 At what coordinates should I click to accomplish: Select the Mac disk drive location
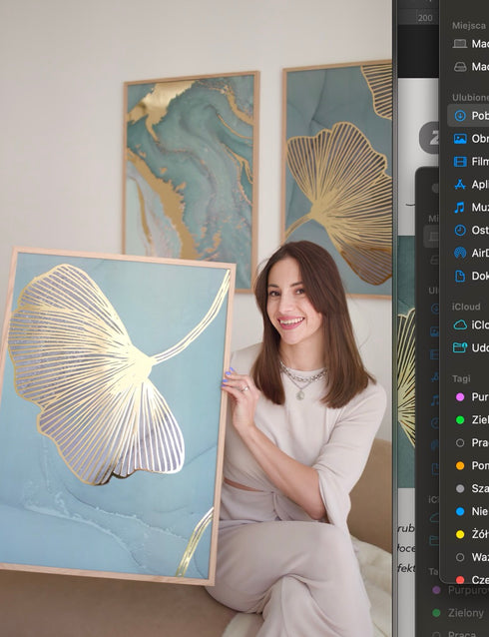(468, 67)
